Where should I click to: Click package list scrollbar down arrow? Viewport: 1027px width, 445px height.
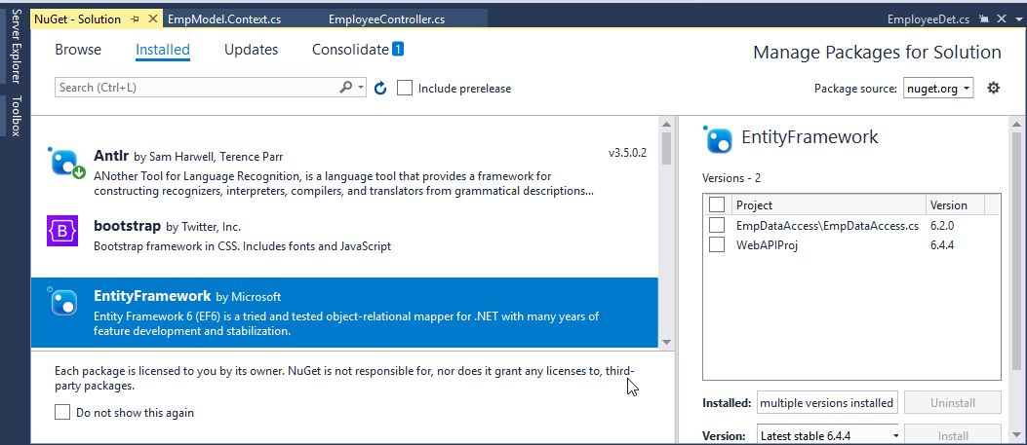pos(666,342)
